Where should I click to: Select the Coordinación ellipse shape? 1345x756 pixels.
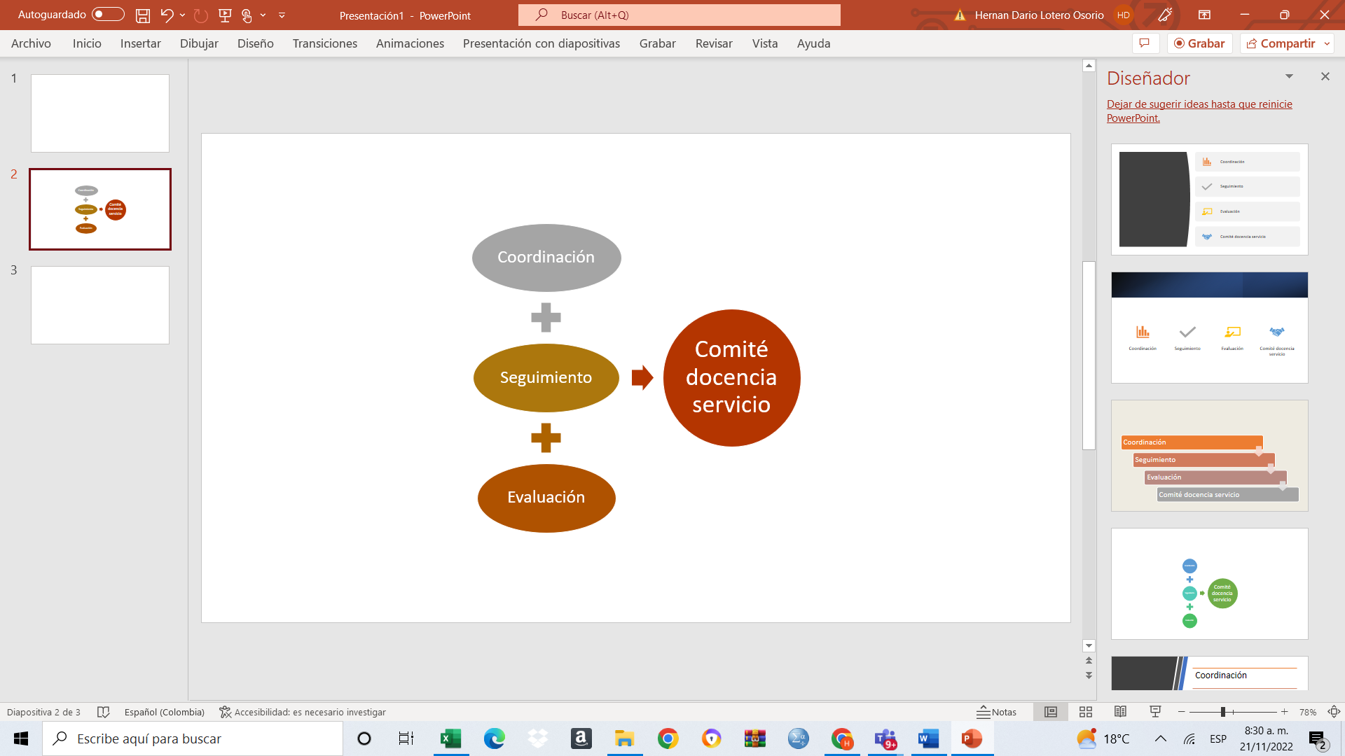[x=546, y=258]
